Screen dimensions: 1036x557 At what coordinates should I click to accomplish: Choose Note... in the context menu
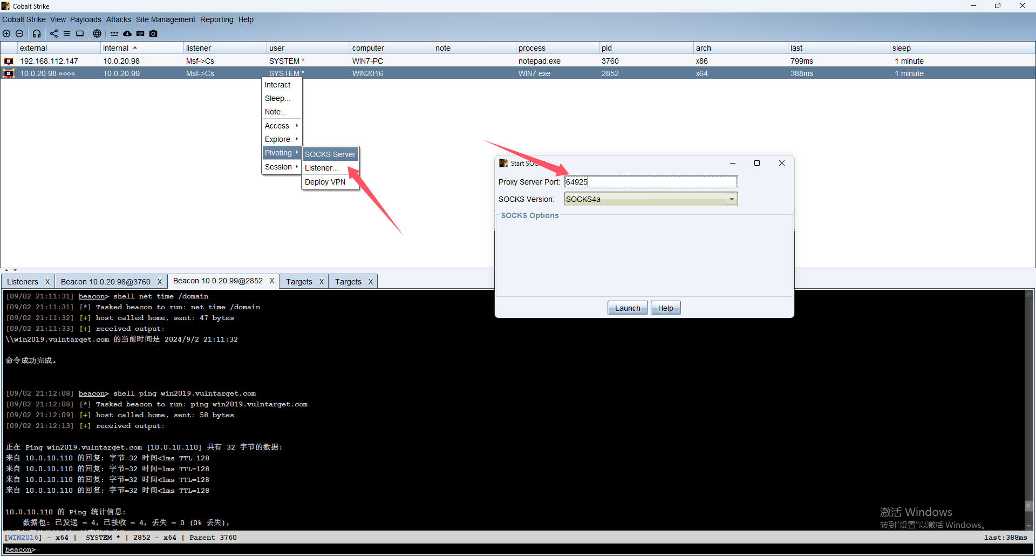282,112
